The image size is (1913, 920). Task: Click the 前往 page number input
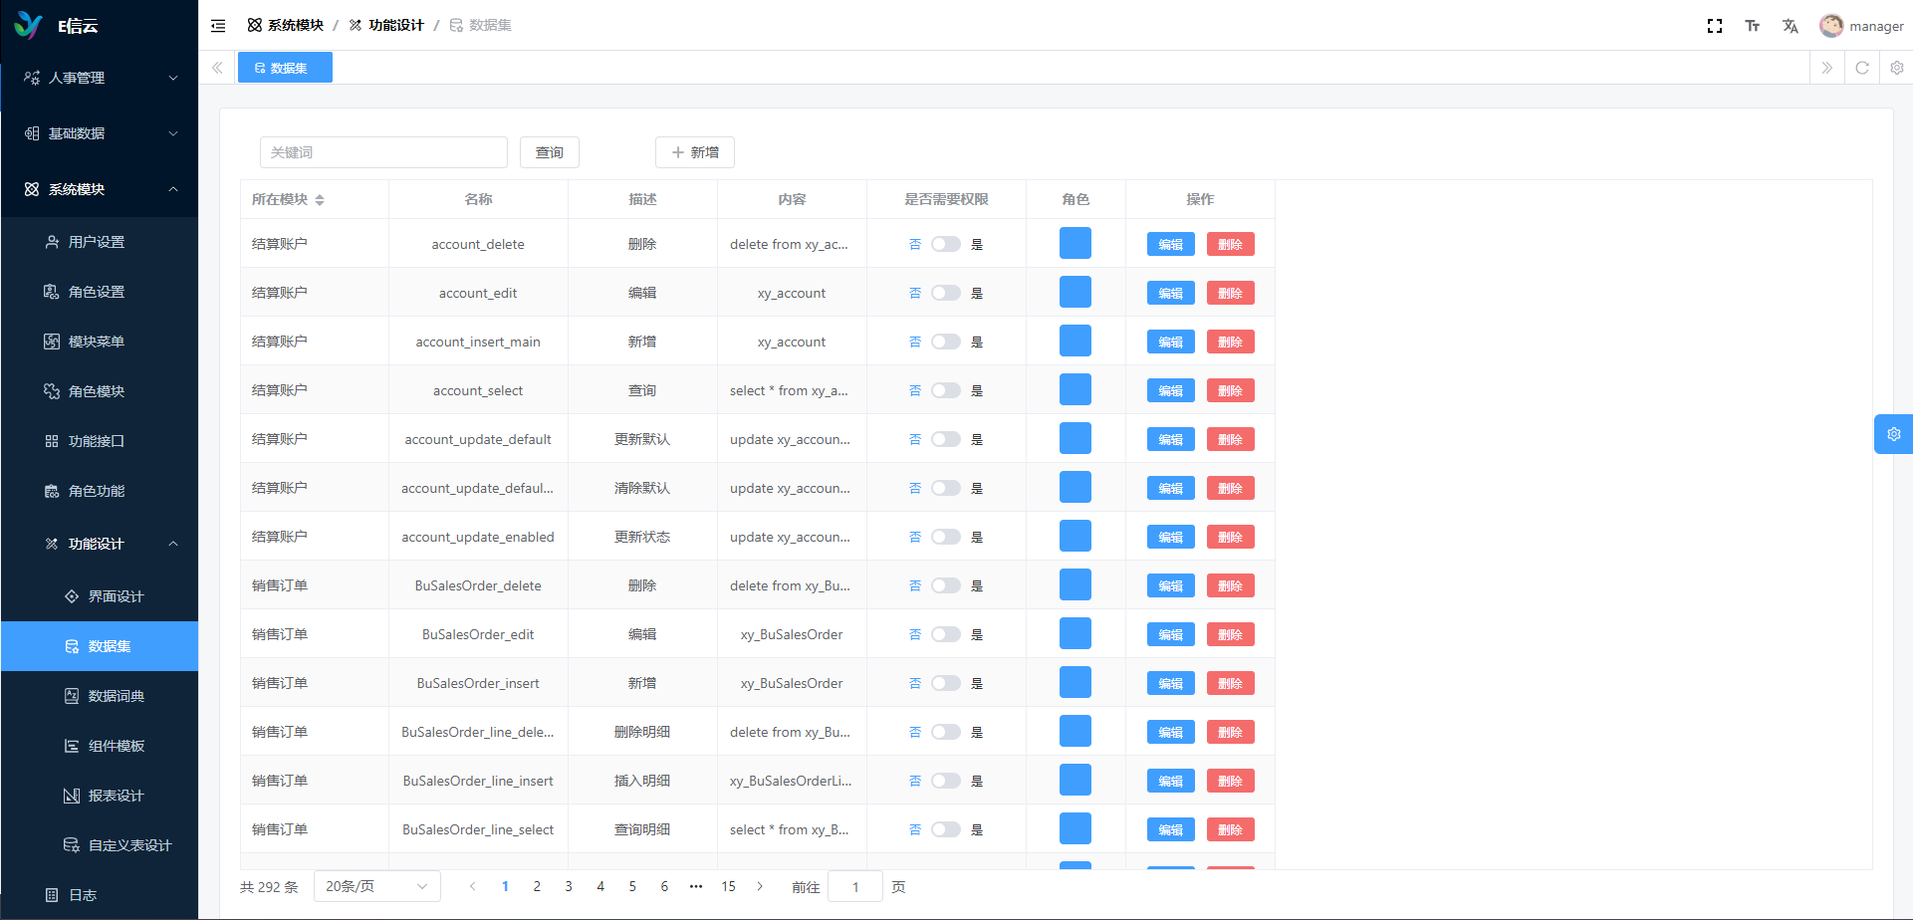[x=855, y=886]
